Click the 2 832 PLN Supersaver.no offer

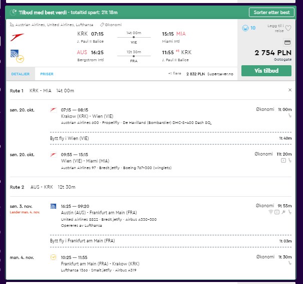[210, 74]
